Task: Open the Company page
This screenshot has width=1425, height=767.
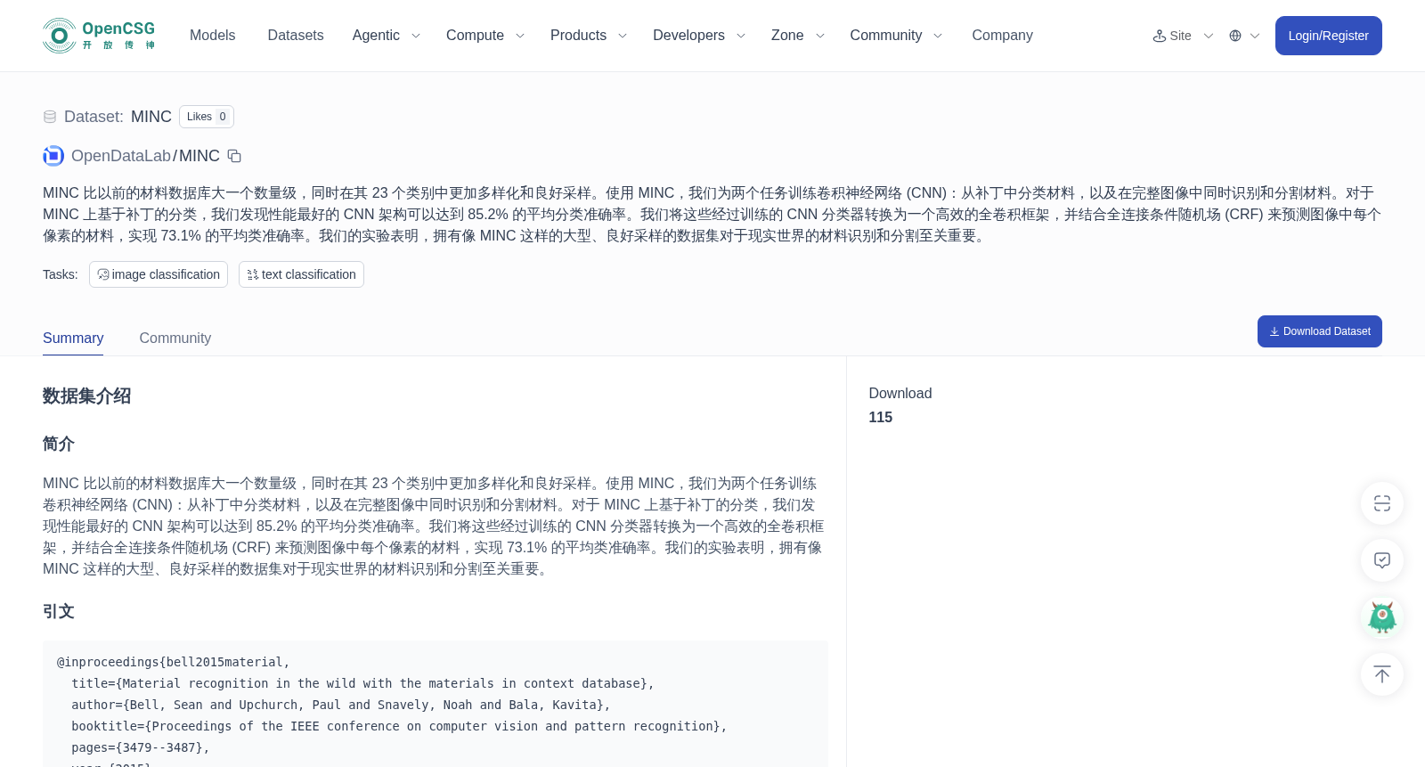Action: [x=1002, y=36]
